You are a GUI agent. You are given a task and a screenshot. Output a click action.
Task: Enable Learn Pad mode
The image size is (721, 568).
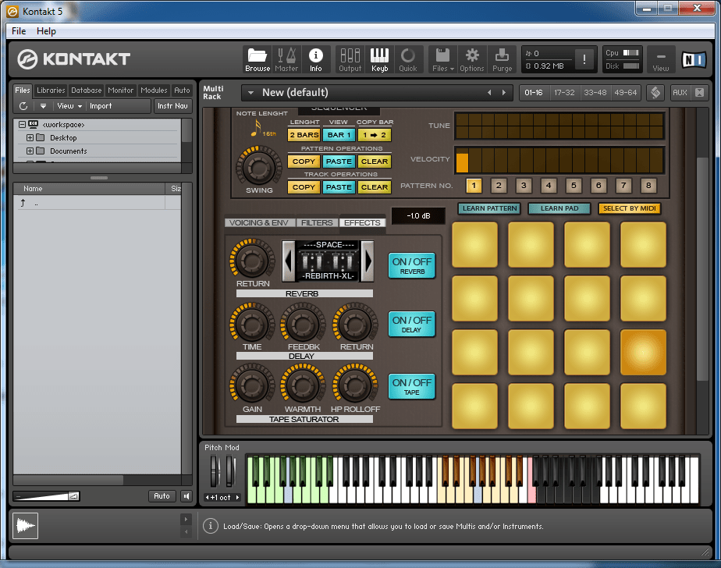(559, 208)
